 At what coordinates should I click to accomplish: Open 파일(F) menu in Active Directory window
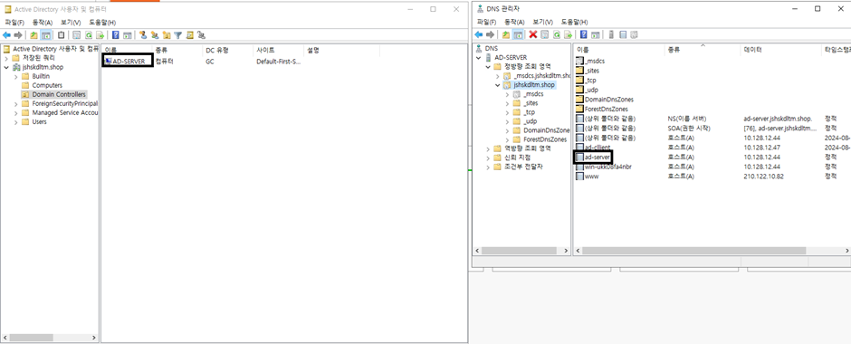[14, 23]
